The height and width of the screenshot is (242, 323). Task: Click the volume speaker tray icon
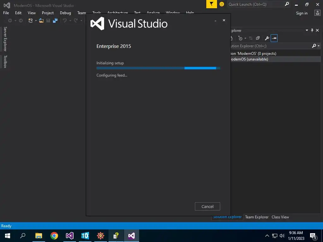click(x=282, y=236)
